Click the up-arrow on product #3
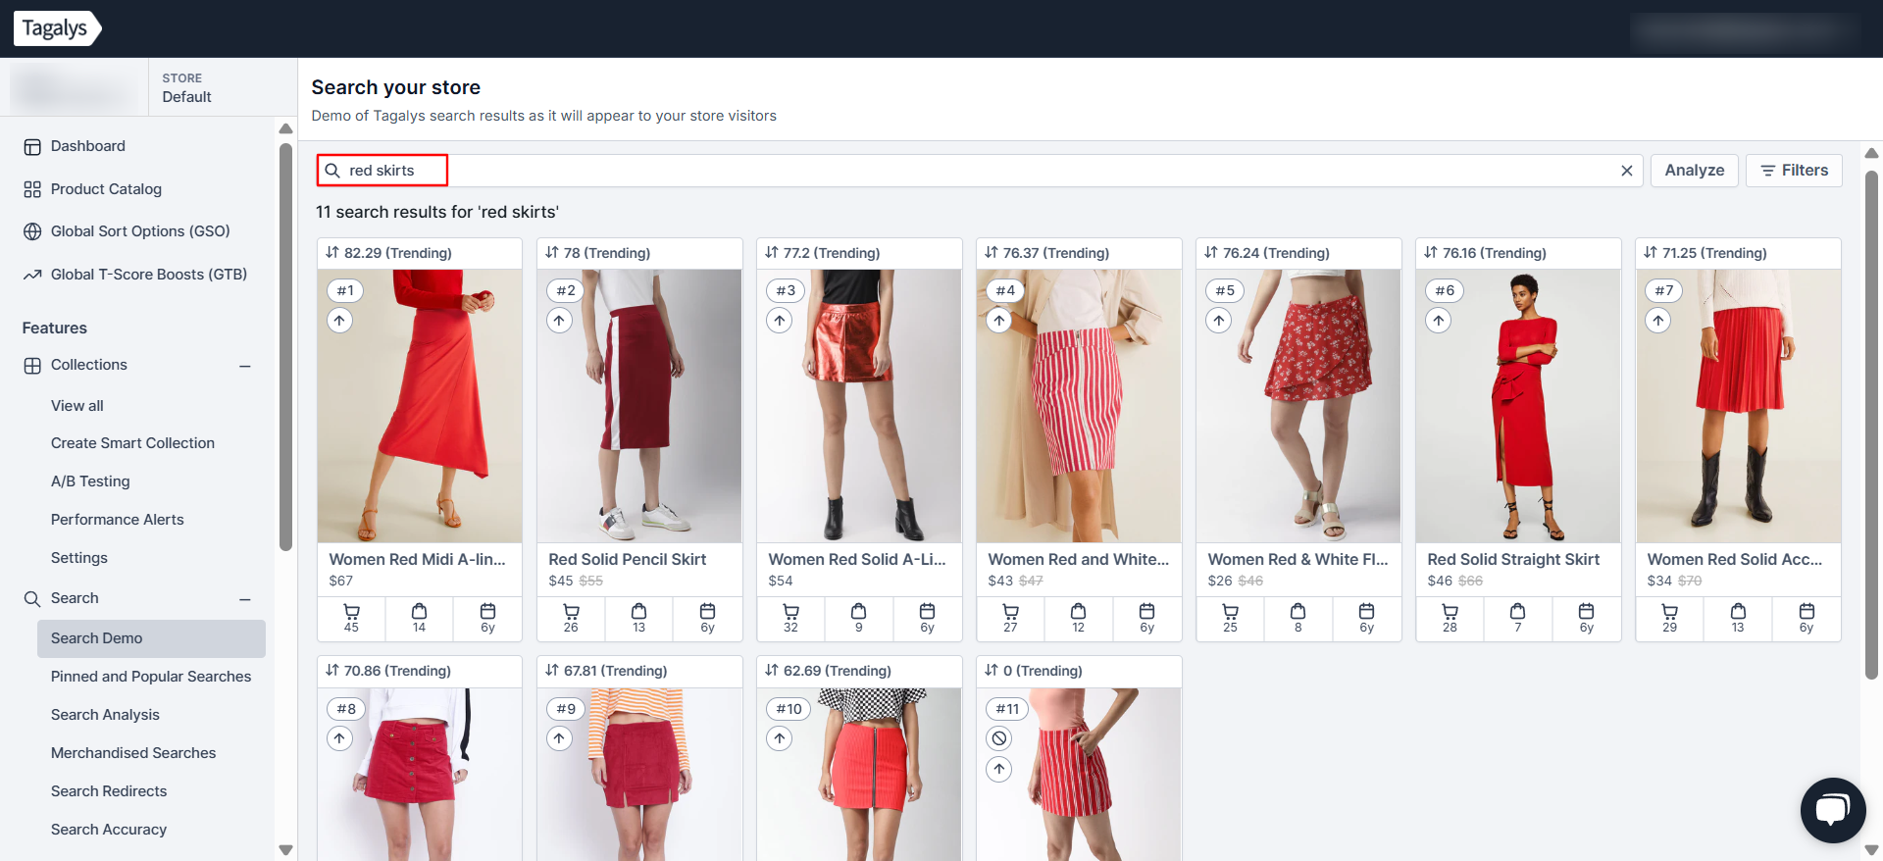The height and width of the screenshot is (861, 1883). click(x=779, y=321)
